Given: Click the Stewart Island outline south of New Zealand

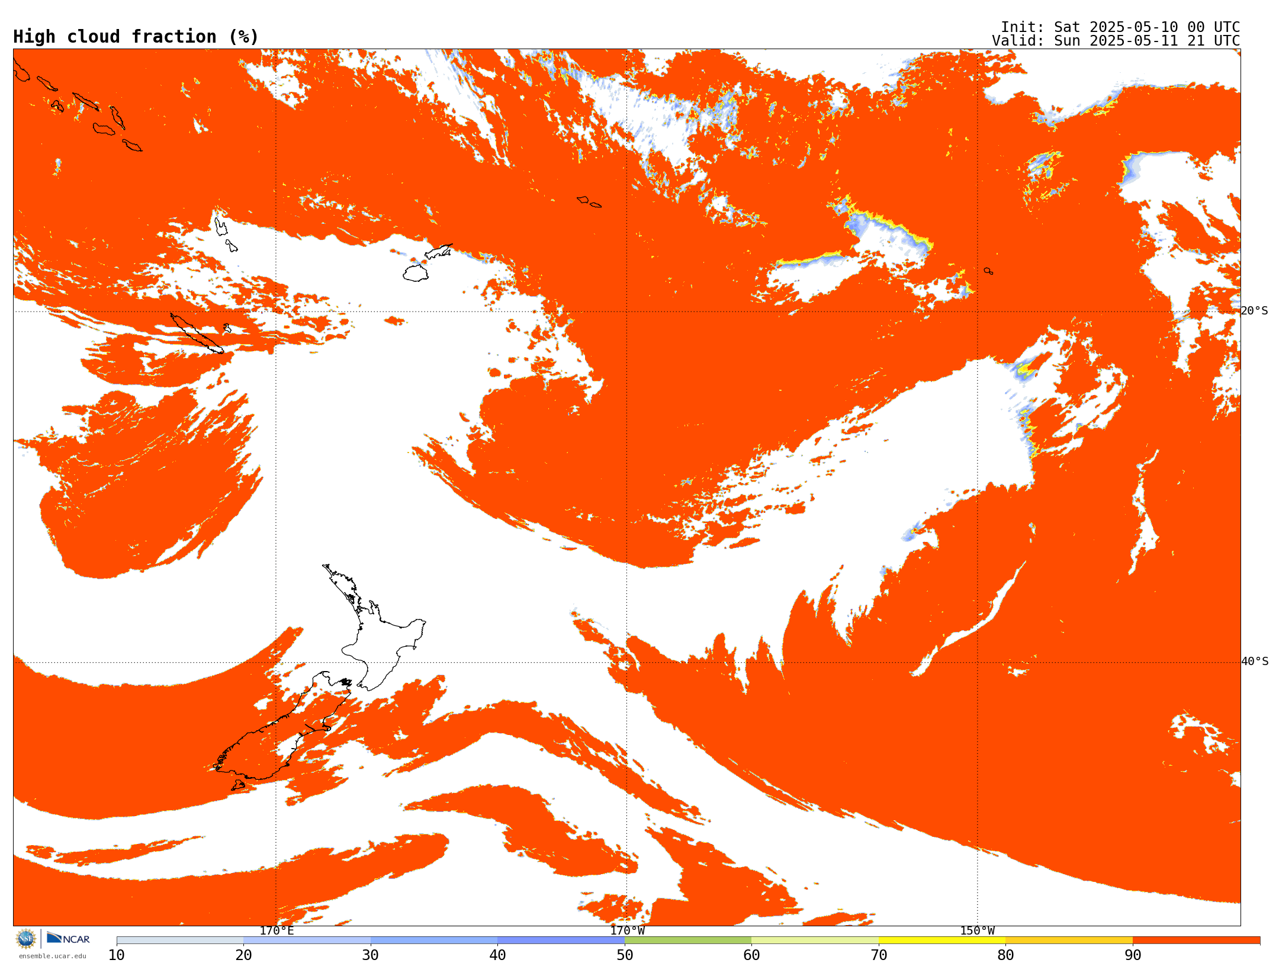Looking at the screenshot, I should coord(237,785).
